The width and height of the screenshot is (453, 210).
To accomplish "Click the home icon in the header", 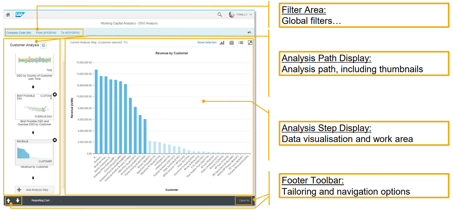I will click(8, 15).
